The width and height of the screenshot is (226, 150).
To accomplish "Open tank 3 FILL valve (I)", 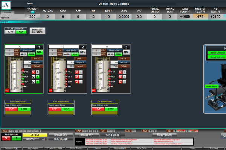I will point(124,72).
